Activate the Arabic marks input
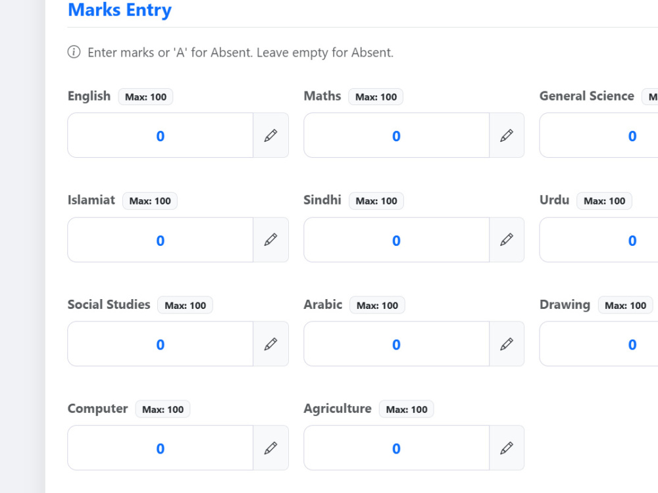The width and height of the screenshot is (658, 493). pyautogui.click(x=396, y=344)
